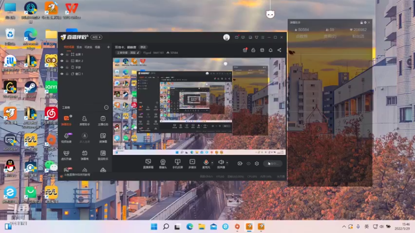Click the lock icon above the preview
The image size is (415, 233).
pos(253,50)
